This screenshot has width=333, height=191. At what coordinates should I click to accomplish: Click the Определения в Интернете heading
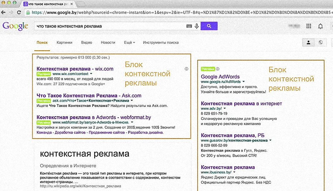68,166
